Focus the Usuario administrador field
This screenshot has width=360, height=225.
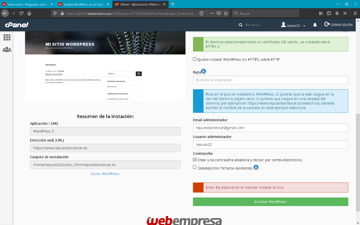point(270,144)
